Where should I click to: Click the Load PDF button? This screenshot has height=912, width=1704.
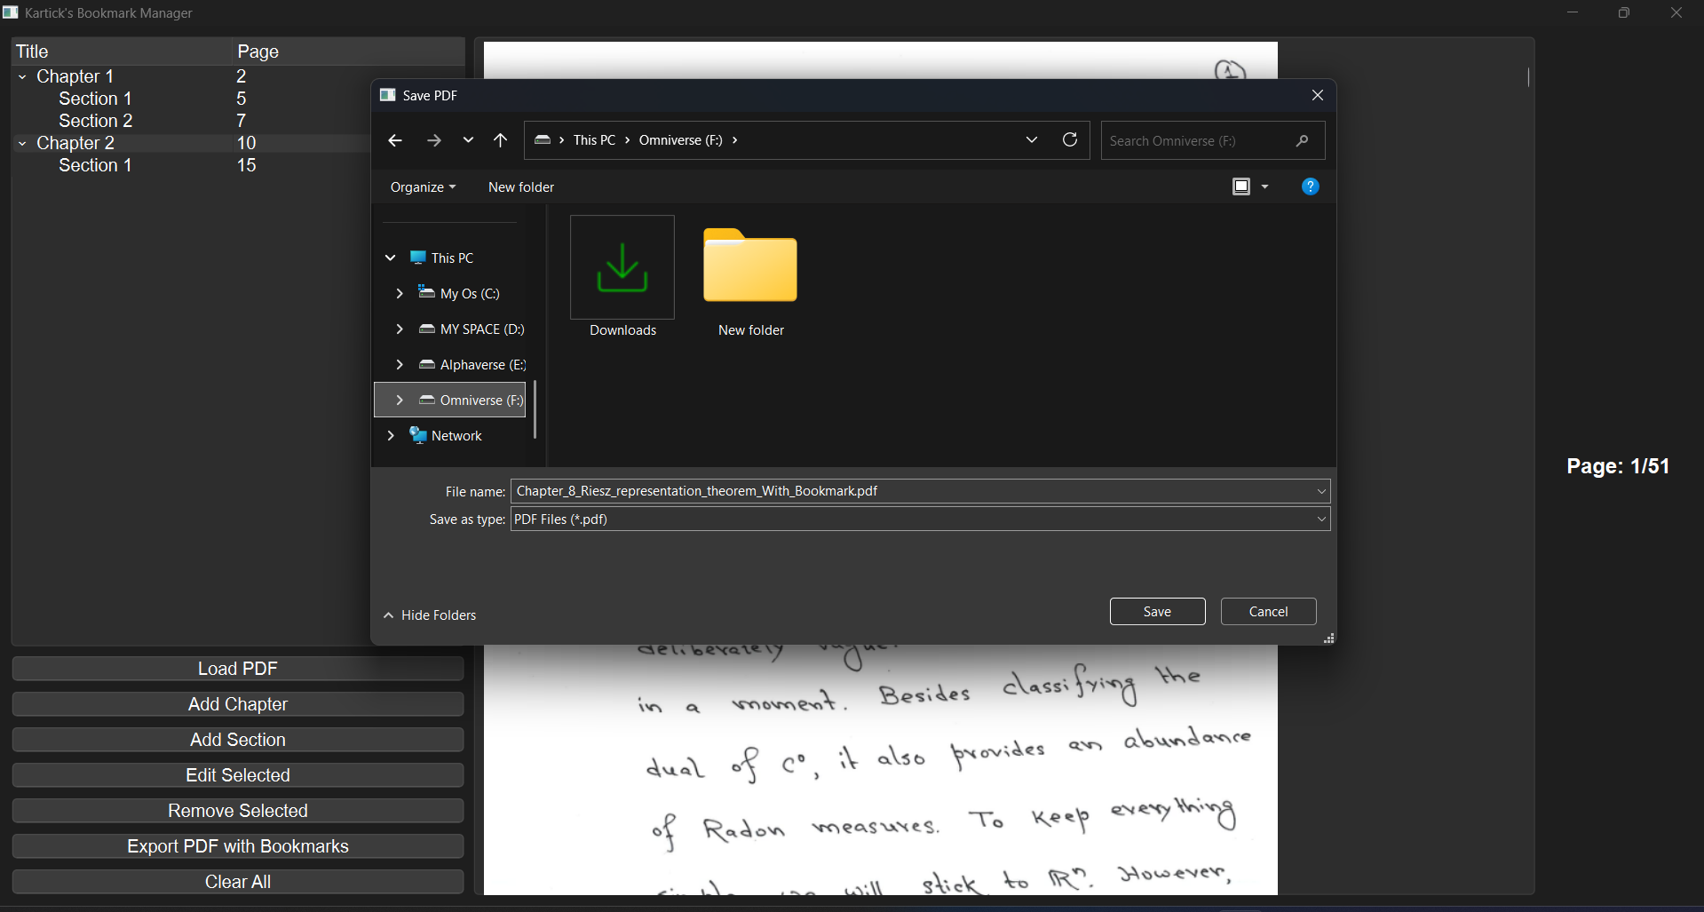[237, 668]
